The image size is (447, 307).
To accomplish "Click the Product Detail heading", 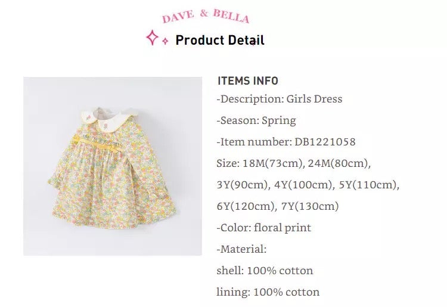I will [x=220, y=41].
